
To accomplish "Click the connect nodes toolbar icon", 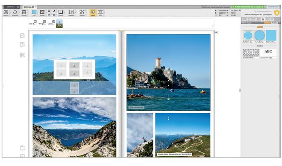I will [x=82, y=12].
